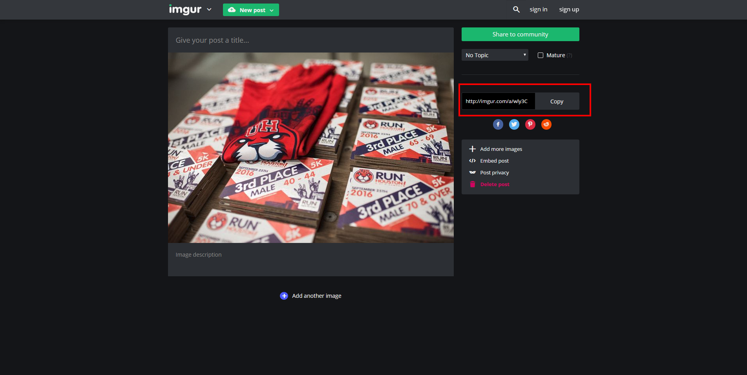This screenshot has height=375, width=747.
Task: Select the imgur album URL field
Action: point(498,101)
